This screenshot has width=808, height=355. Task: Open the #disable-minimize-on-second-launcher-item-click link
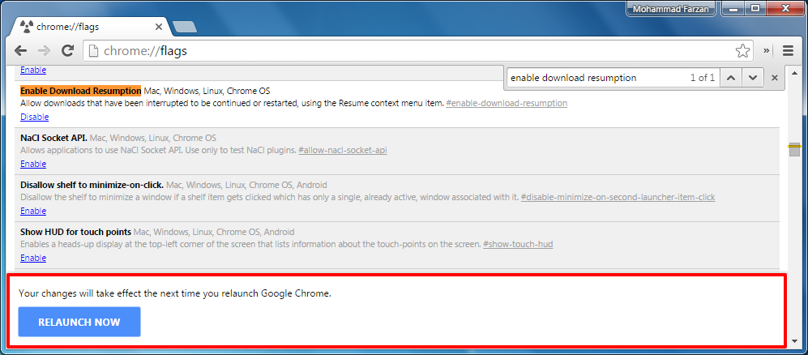(618, 197)
